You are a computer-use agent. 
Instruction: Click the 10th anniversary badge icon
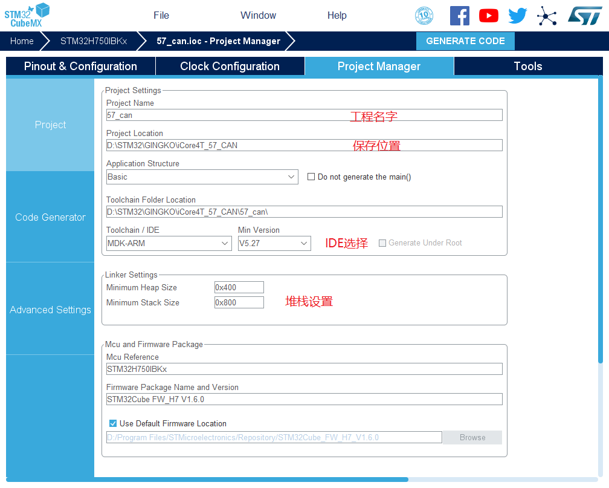(424, 16)
